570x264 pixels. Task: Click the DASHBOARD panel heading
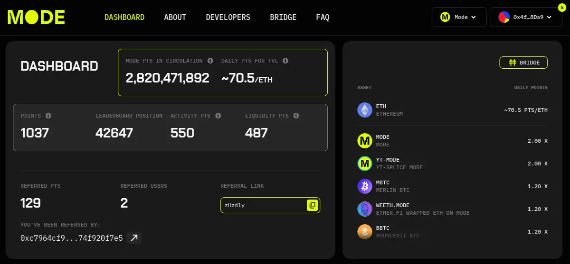pyautogui.click(x=59, y=66)
